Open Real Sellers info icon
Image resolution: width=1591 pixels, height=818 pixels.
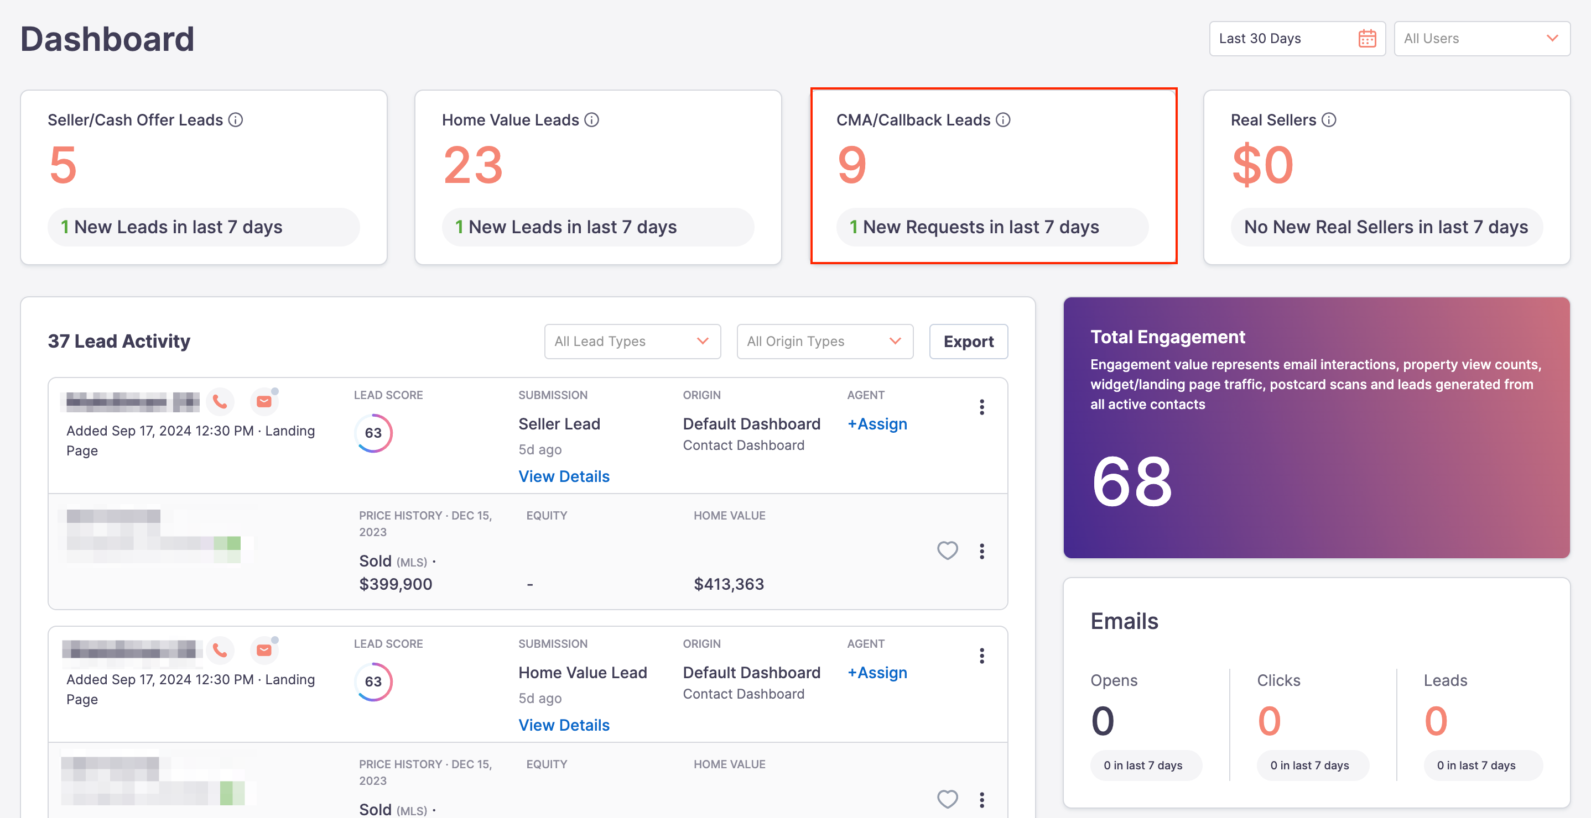(1329, 120)
